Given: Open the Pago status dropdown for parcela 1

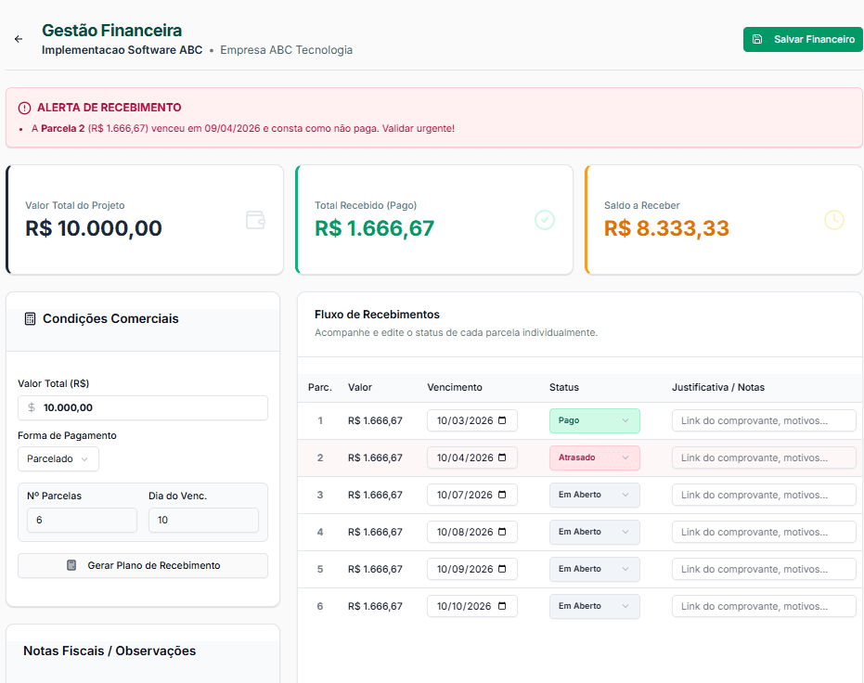Looking at the screenshot, I should pyautogui.click(x=595, y=420).
